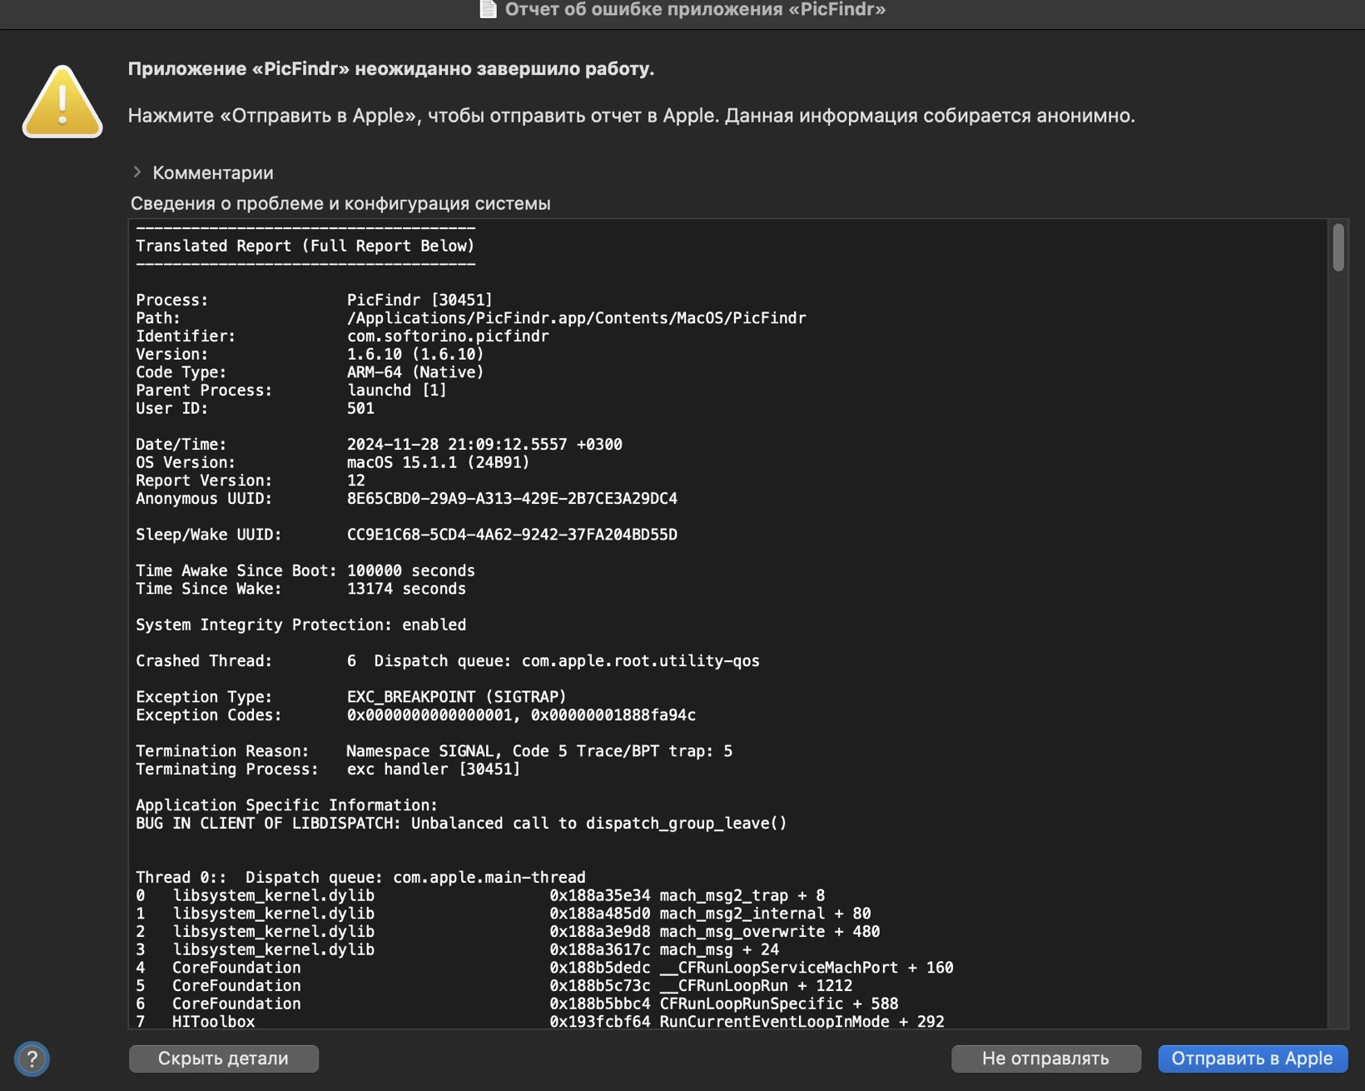Click frame CFRunLoopRunSpecific + 588
1365x1091 pixels.
pyautogui.click(x=517, y=1004)
